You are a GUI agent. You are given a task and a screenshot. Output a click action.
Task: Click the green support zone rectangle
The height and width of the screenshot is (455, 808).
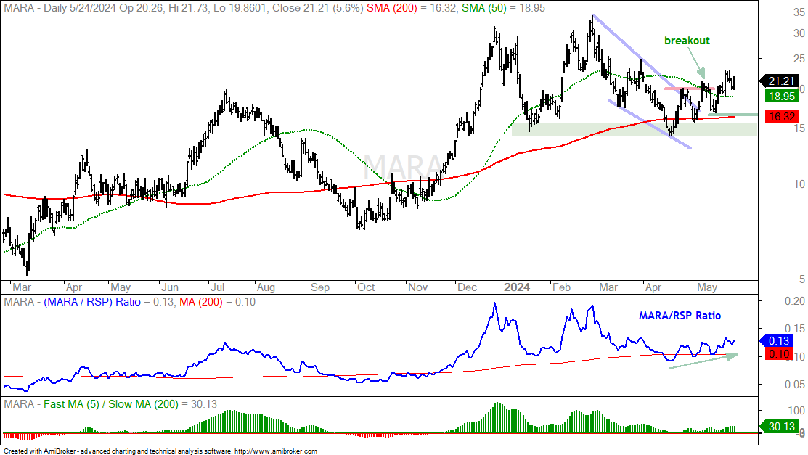tap(634, 129)
